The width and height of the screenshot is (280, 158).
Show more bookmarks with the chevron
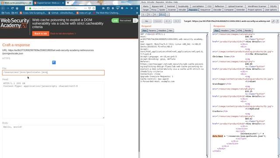pyautogui.click(x=137, y=13)
